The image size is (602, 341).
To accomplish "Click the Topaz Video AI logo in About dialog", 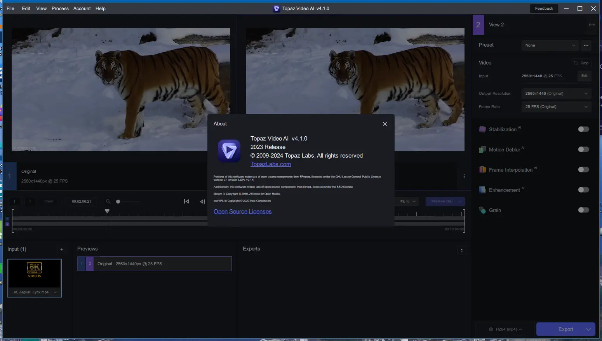I will [229, 151].
